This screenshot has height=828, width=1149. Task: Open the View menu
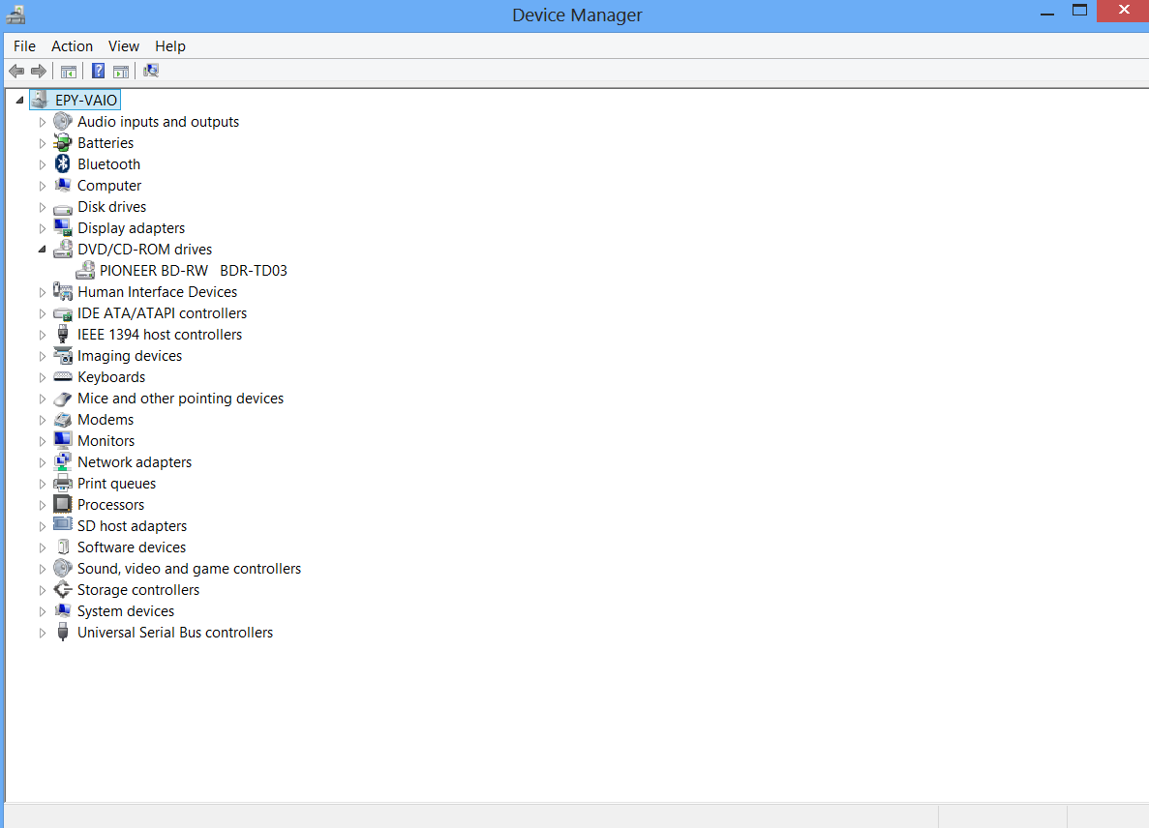[124, 46]
